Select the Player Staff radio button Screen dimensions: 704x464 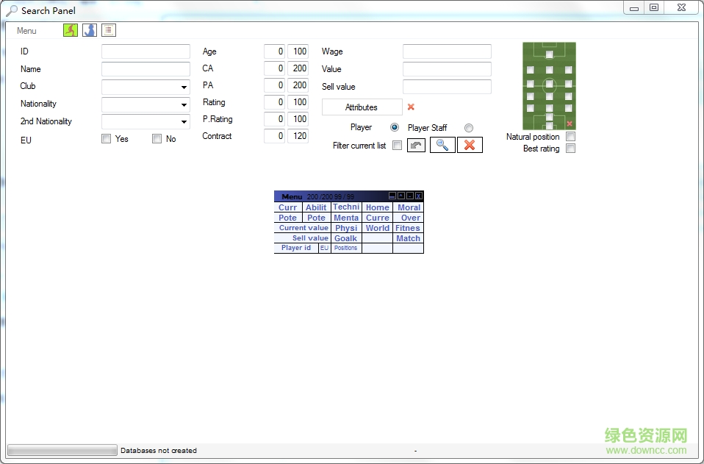pyautogui.click(x=469, y=128)
